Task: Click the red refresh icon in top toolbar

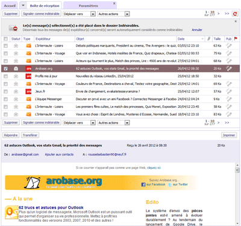Action: tap(235, 14)
